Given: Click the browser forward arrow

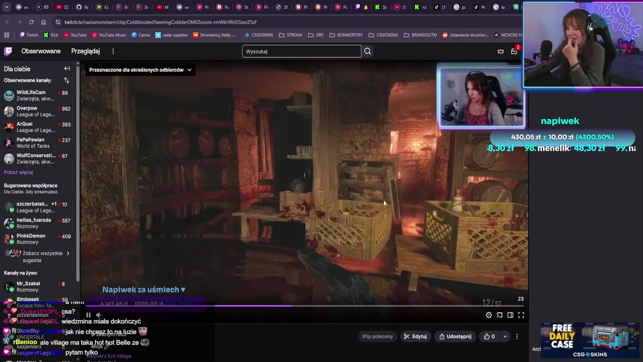Looking at the screenshot, I should (19, 22).
